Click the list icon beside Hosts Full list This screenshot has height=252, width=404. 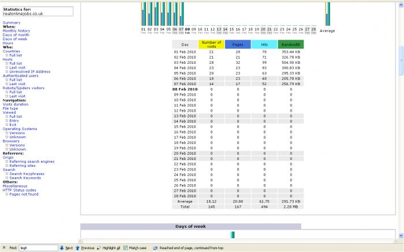coord(7,63)
